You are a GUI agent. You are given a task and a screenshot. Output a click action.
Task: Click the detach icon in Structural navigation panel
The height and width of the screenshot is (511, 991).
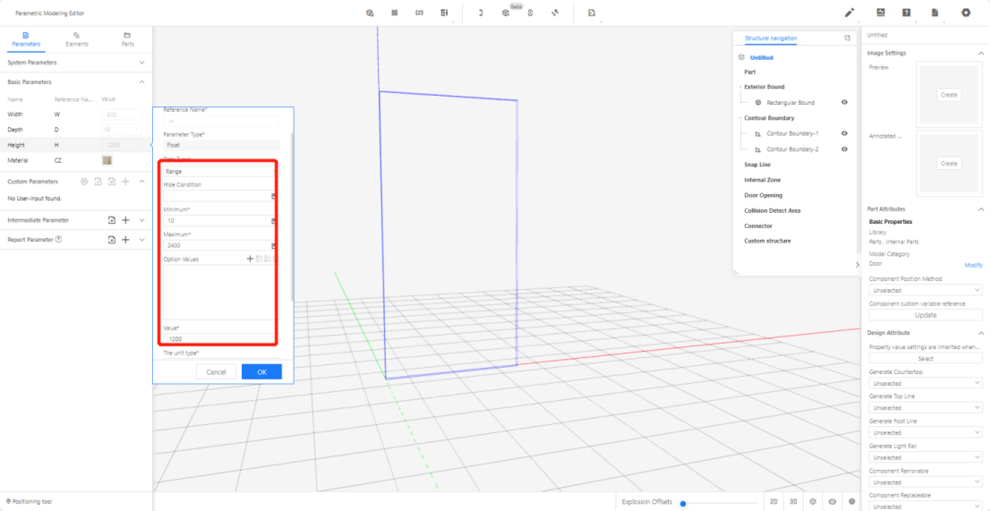[847, 38]
